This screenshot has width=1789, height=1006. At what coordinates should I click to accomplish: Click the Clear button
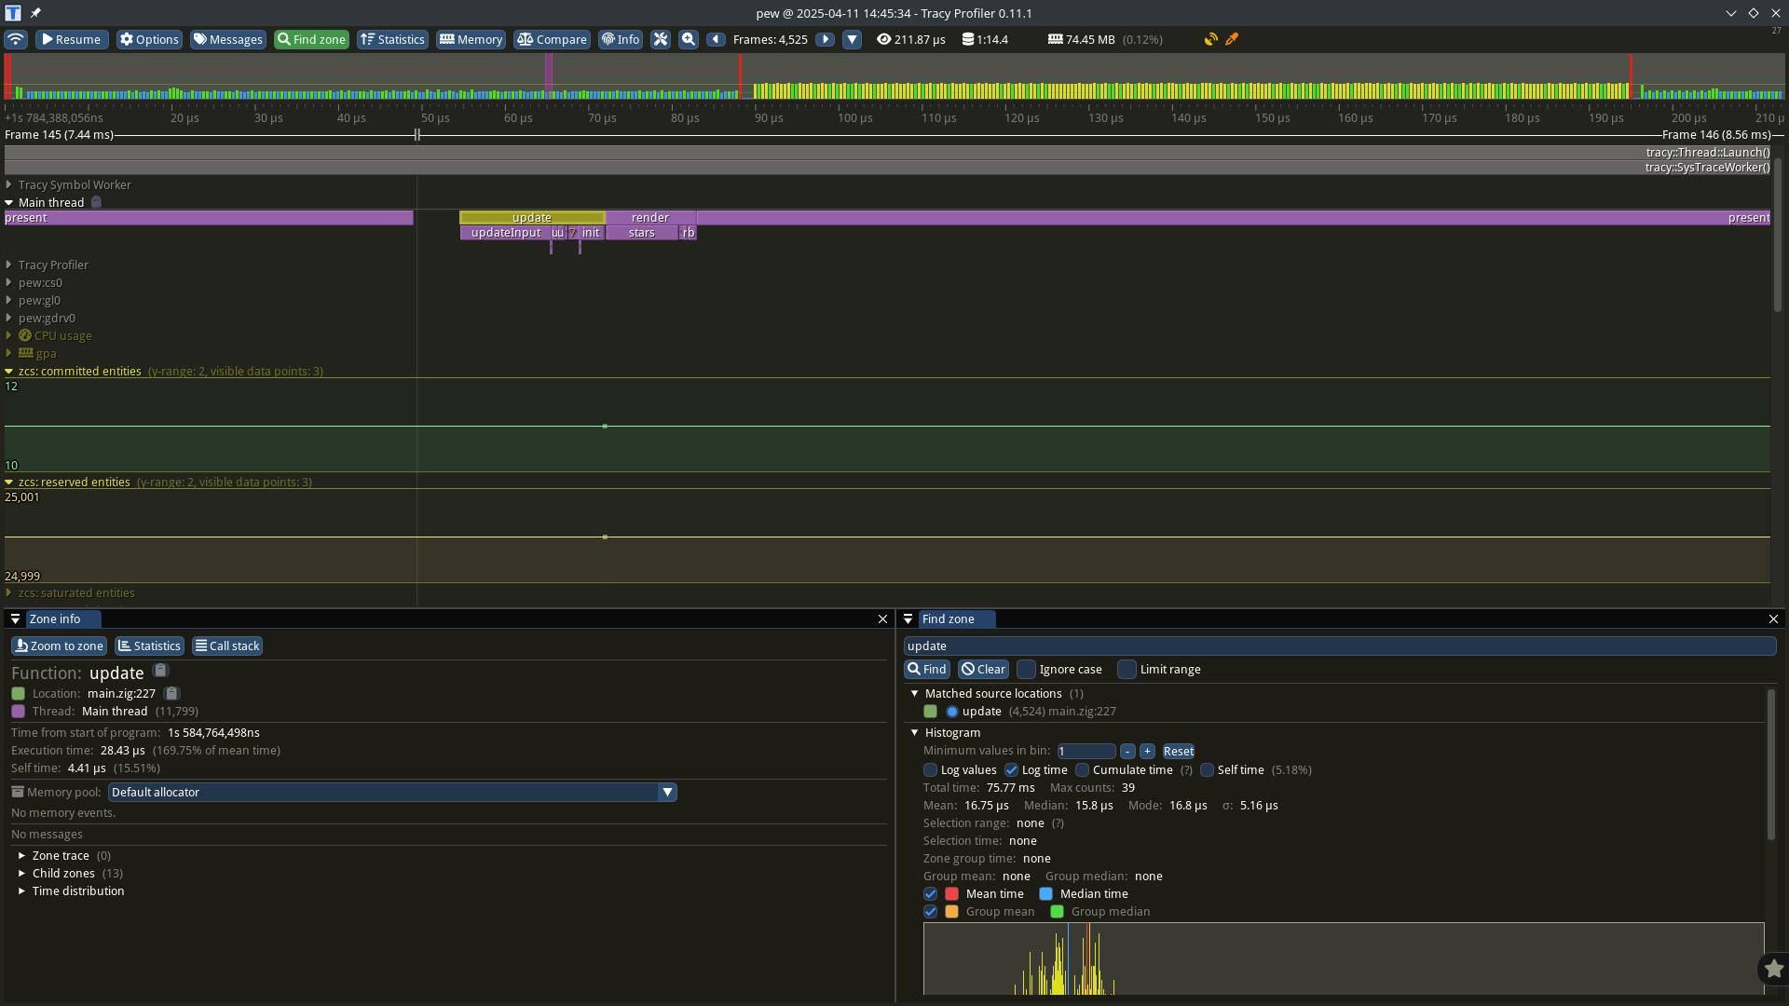(x=983, y=669)
